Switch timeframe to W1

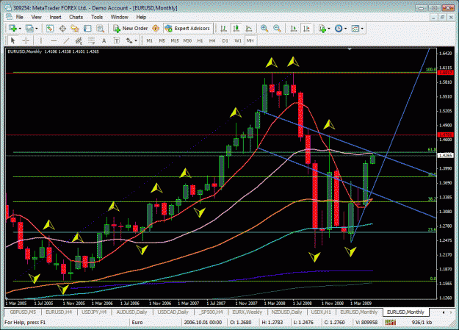(238, 40)
